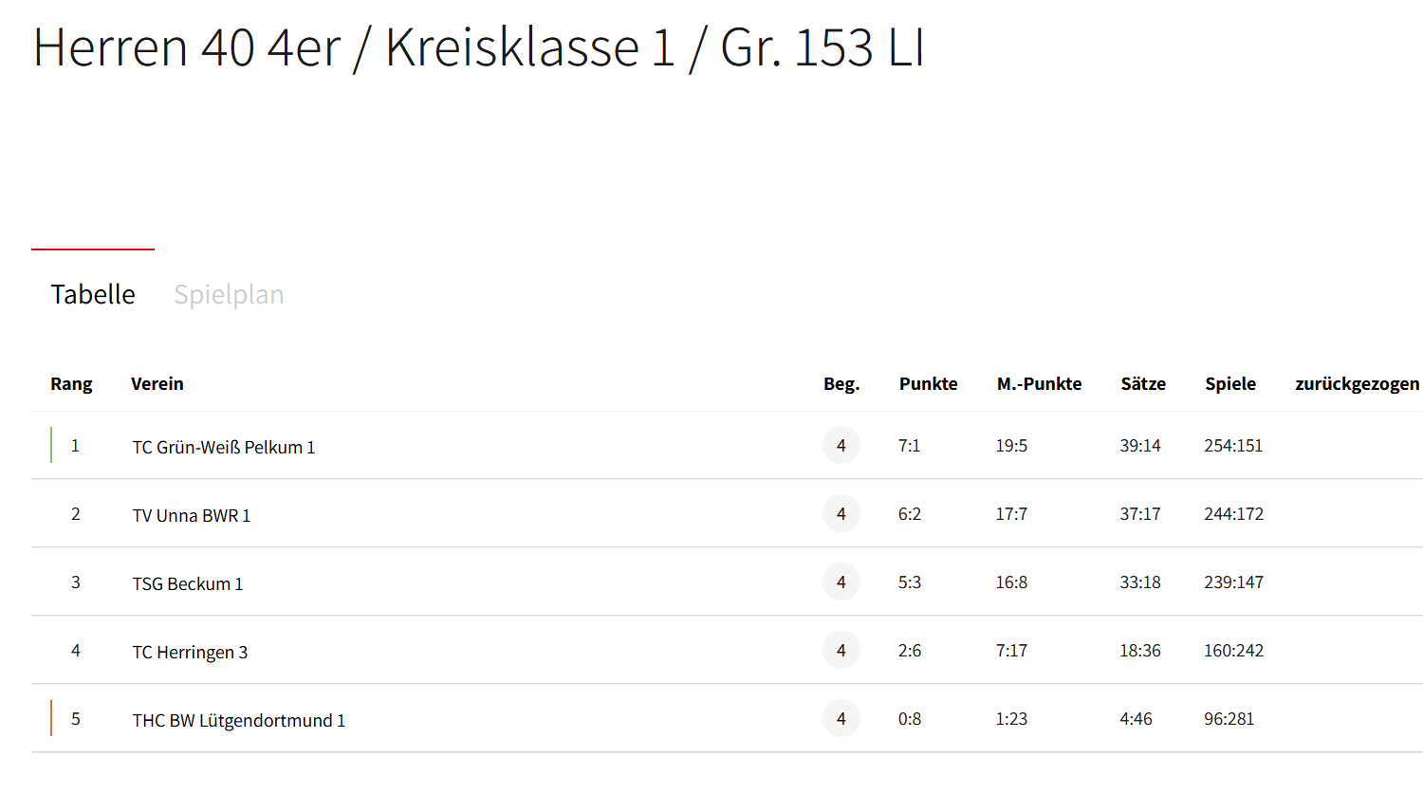
Task: Open THC BW Lütgendortmund 1 team entry
Action: [x=238, y=720]
